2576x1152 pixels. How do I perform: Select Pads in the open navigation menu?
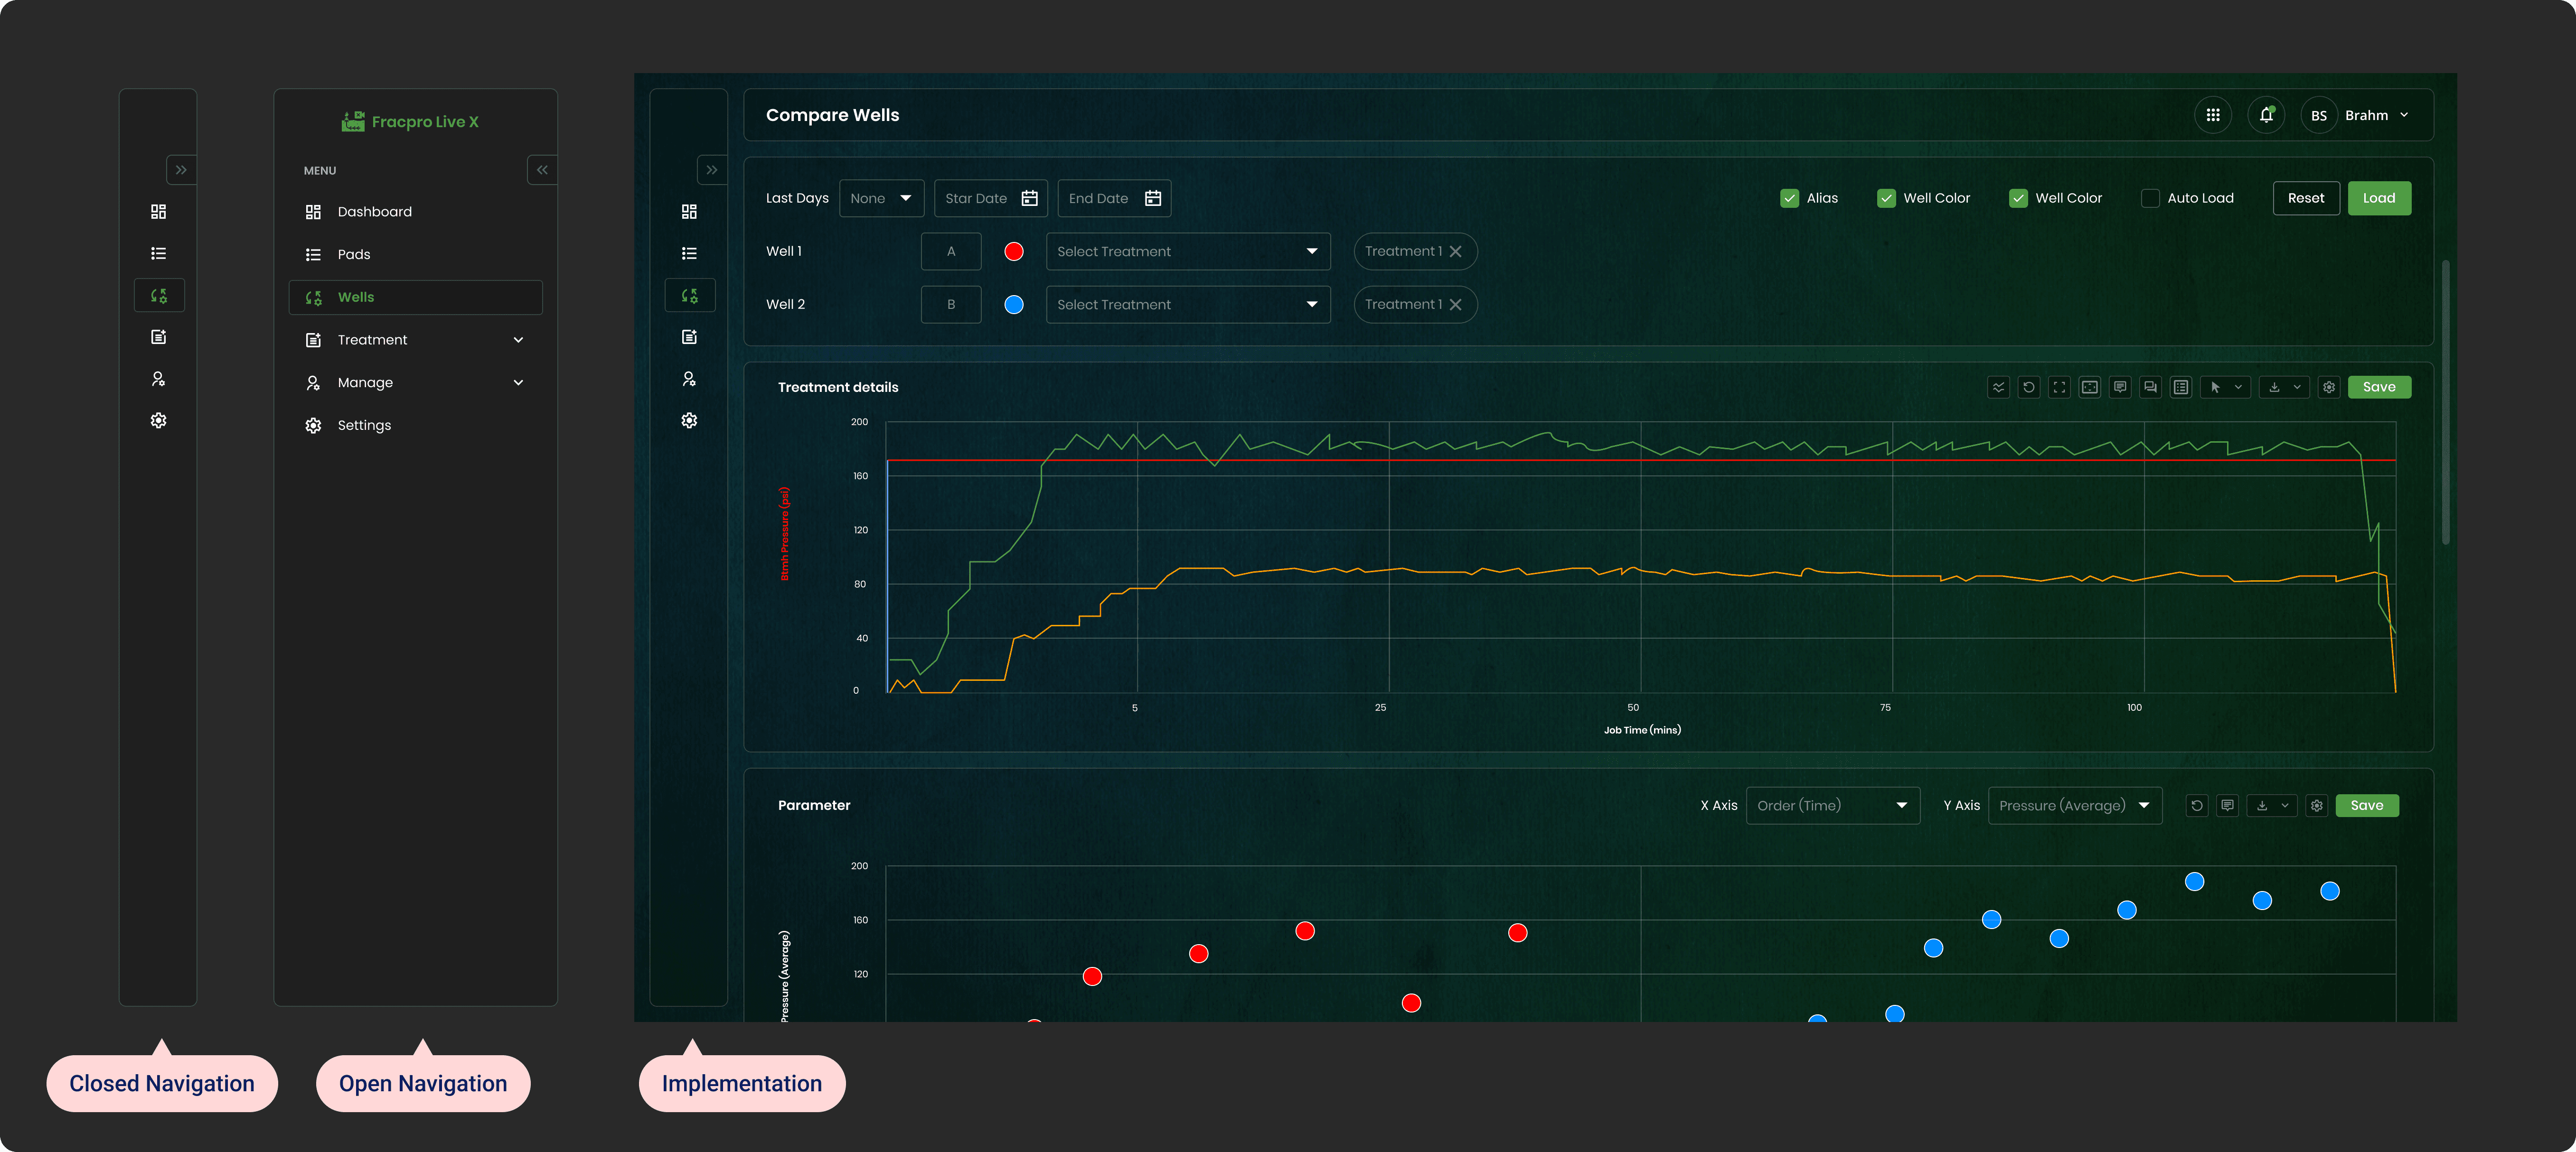click(354, 255)
